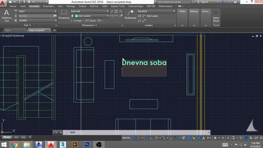Open Photoshop from the taskbar
This screenshot has height=148, width=263.
point(87,144)
